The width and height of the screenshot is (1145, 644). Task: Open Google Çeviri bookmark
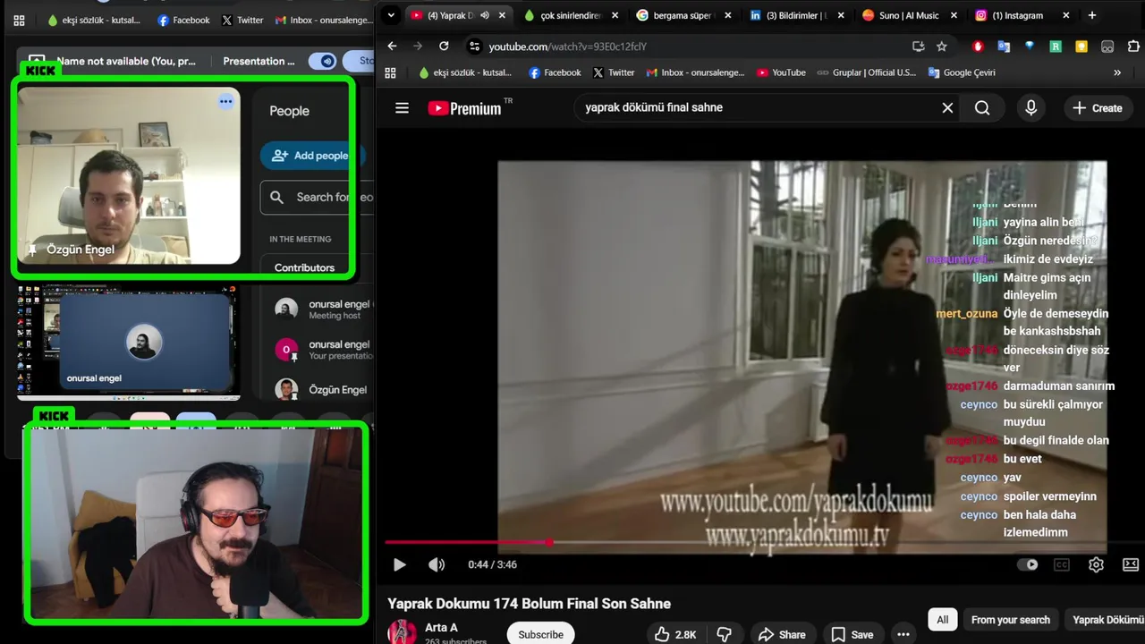[x=962, y=72]
